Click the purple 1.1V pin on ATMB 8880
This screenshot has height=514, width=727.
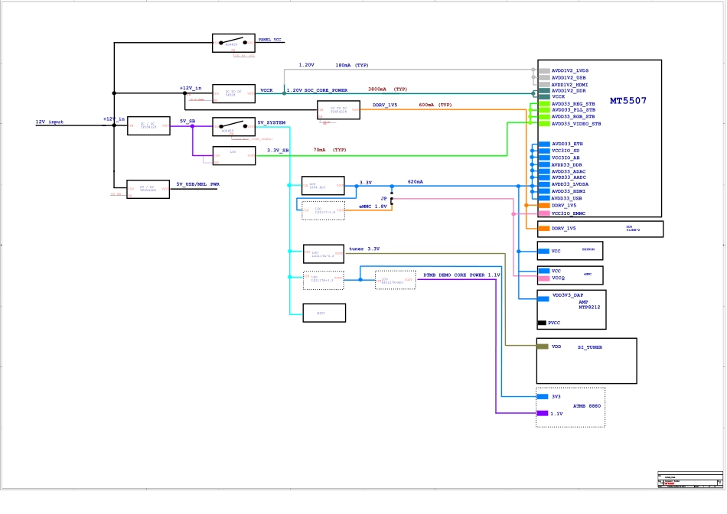pos(543,414)
